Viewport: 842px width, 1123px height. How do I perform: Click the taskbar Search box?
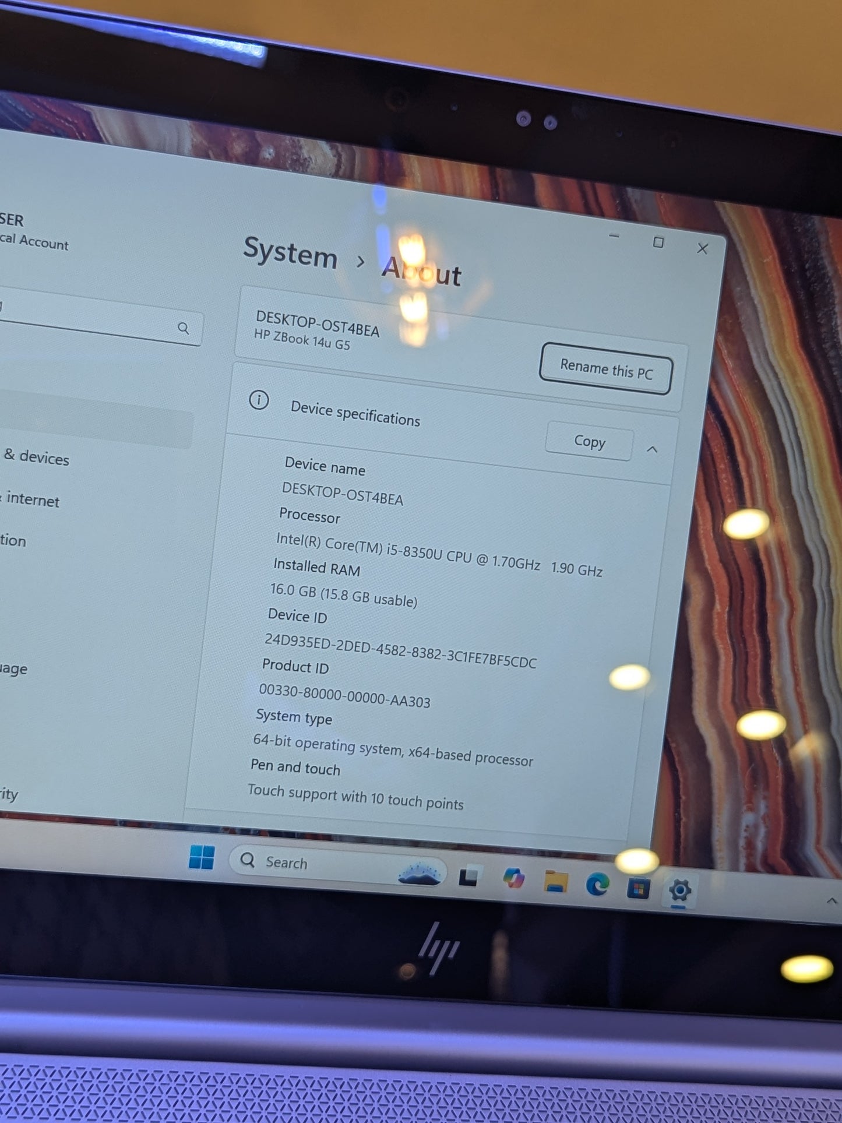pyautogui.click(x=338, y=866)
